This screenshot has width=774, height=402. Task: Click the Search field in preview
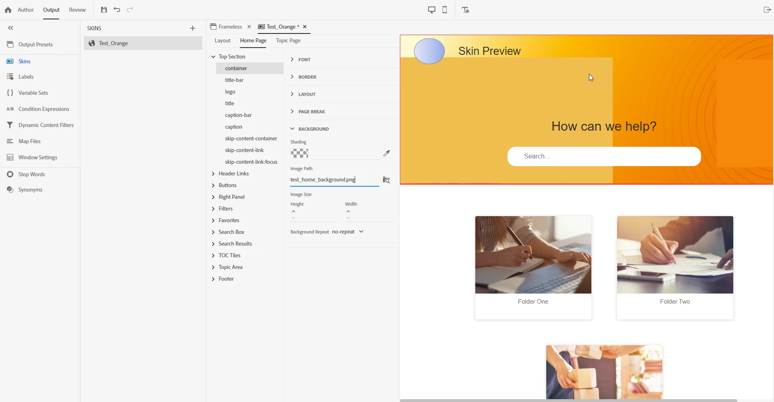(604, 156)
